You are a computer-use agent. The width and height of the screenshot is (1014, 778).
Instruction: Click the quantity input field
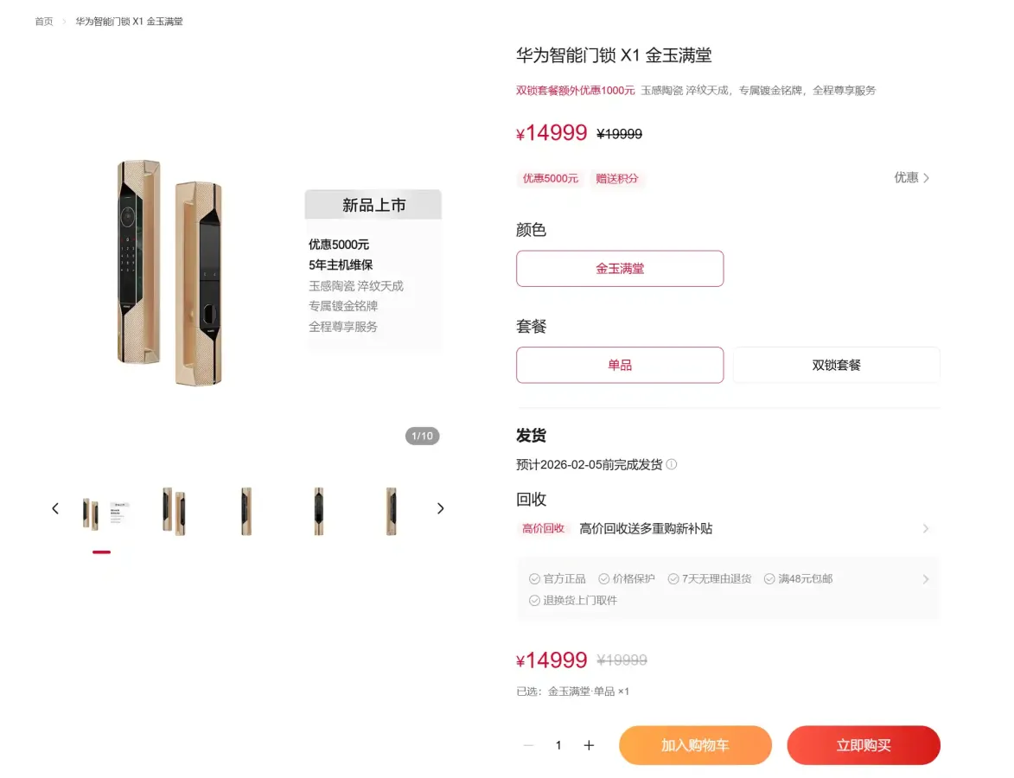(x=558, y=745)
